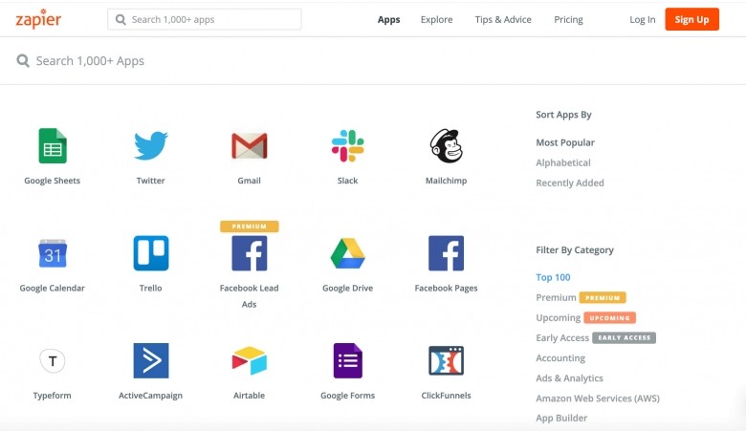This screenshot has height=431, width=746.
Task: Open the Google Drive triangle icon
Action: pos(348,253)
